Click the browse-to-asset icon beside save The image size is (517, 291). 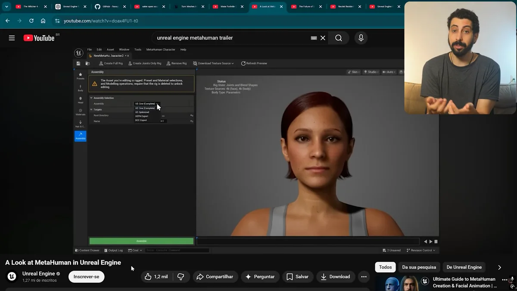click(x=87, y=63)
